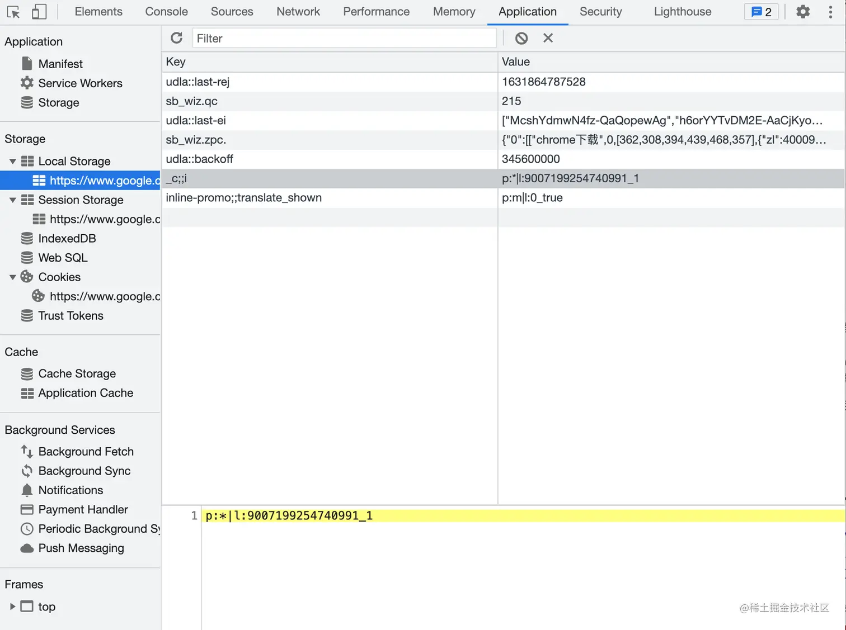846x630 pixels.
Task: Click the Key column header
Action: (330, 62)
